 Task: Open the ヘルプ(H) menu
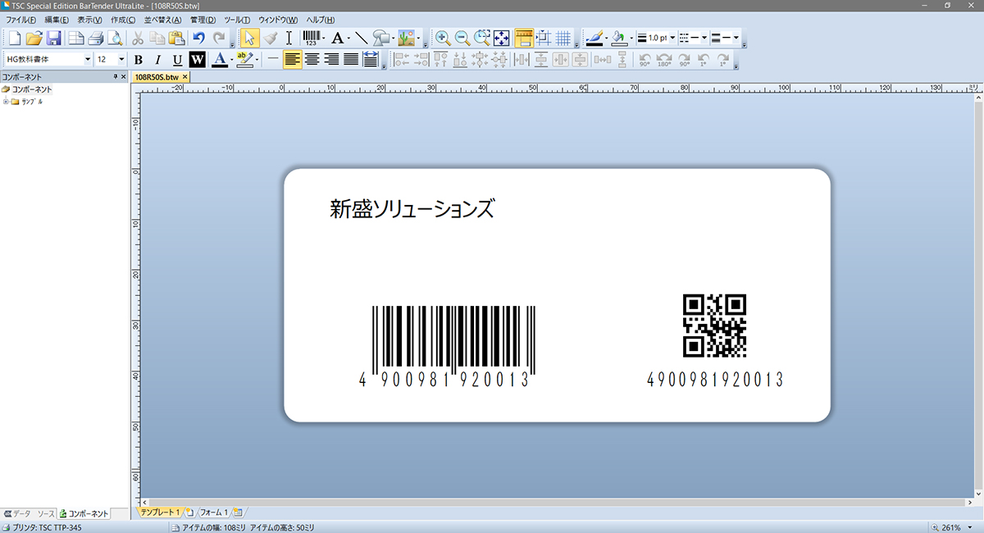point(320,20)
